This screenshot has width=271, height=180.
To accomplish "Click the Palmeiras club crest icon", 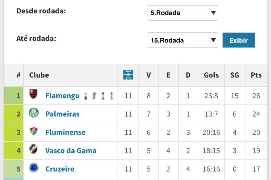I will point(33,113).
